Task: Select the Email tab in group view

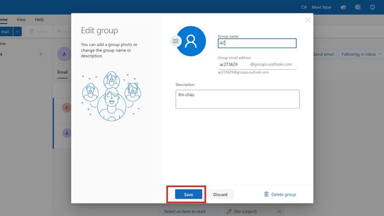Action: [63, 72]
